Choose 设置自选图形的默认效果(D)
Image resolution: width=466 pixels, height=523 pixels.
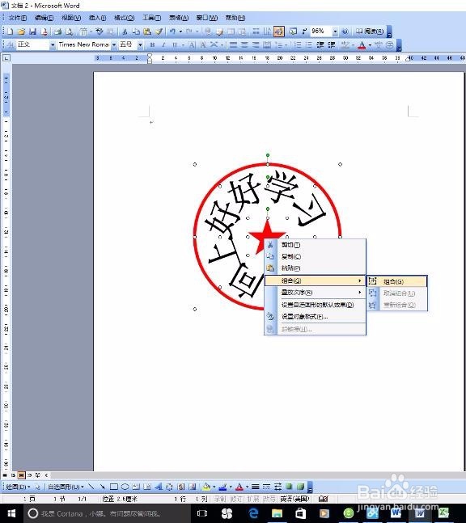click(x=315, y=305)
